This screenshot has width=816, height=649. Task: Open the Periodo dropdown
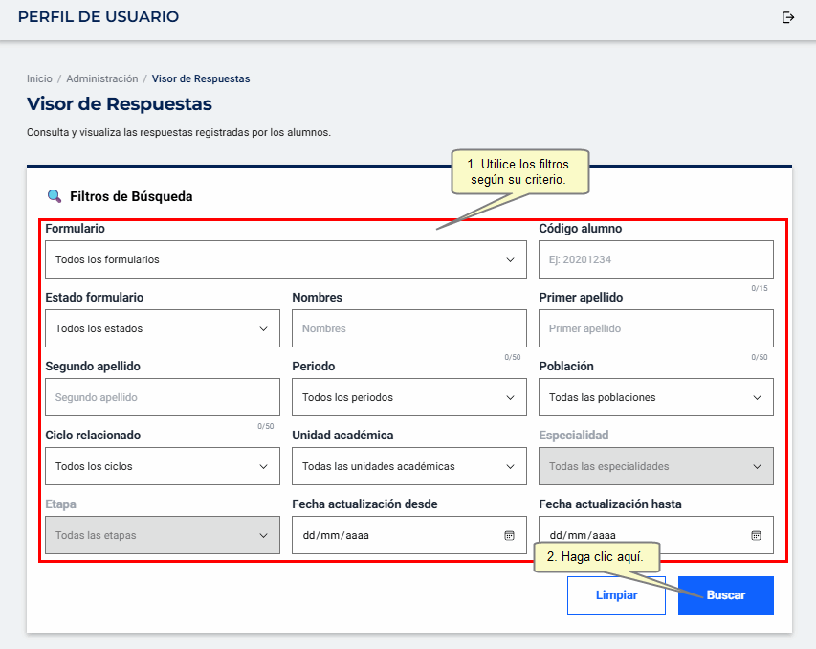409,397
